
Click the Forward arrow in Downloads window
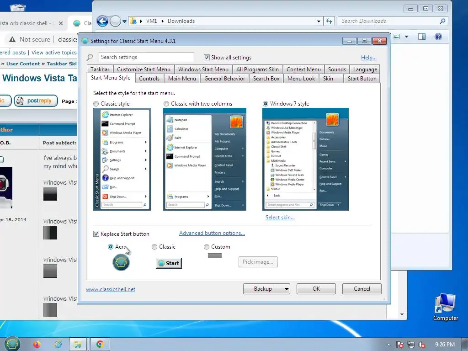[x=115, y=21]
